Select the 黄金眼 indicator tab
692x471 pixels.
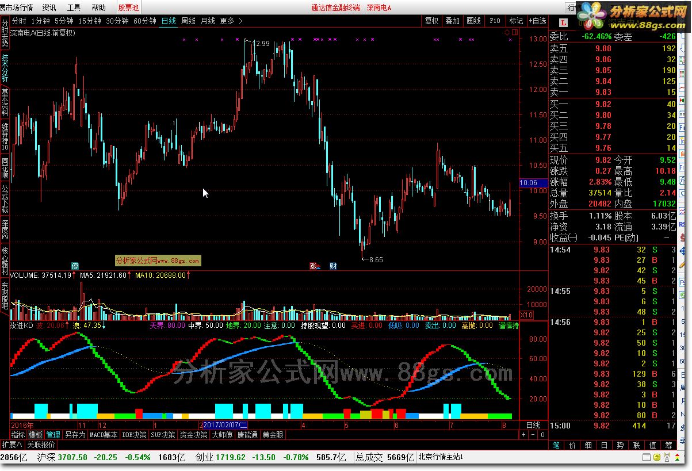(273, 435)
